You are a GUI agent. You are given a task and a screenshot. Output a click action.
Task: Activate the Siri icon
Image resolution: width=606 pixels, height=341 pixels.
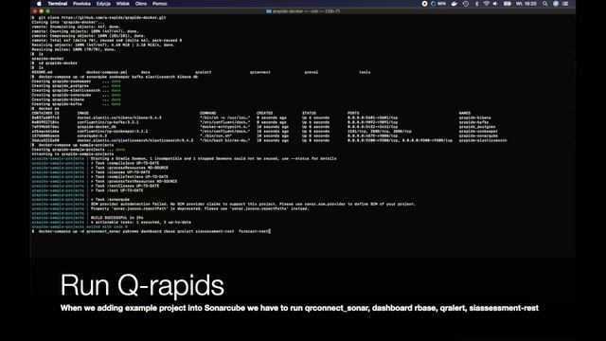point(556,4)
